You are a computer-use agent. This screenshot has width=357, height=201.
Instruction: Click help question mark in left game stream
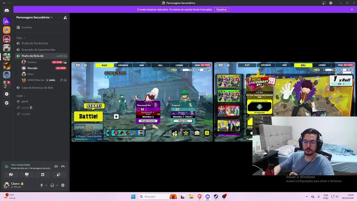pos(85,65)
